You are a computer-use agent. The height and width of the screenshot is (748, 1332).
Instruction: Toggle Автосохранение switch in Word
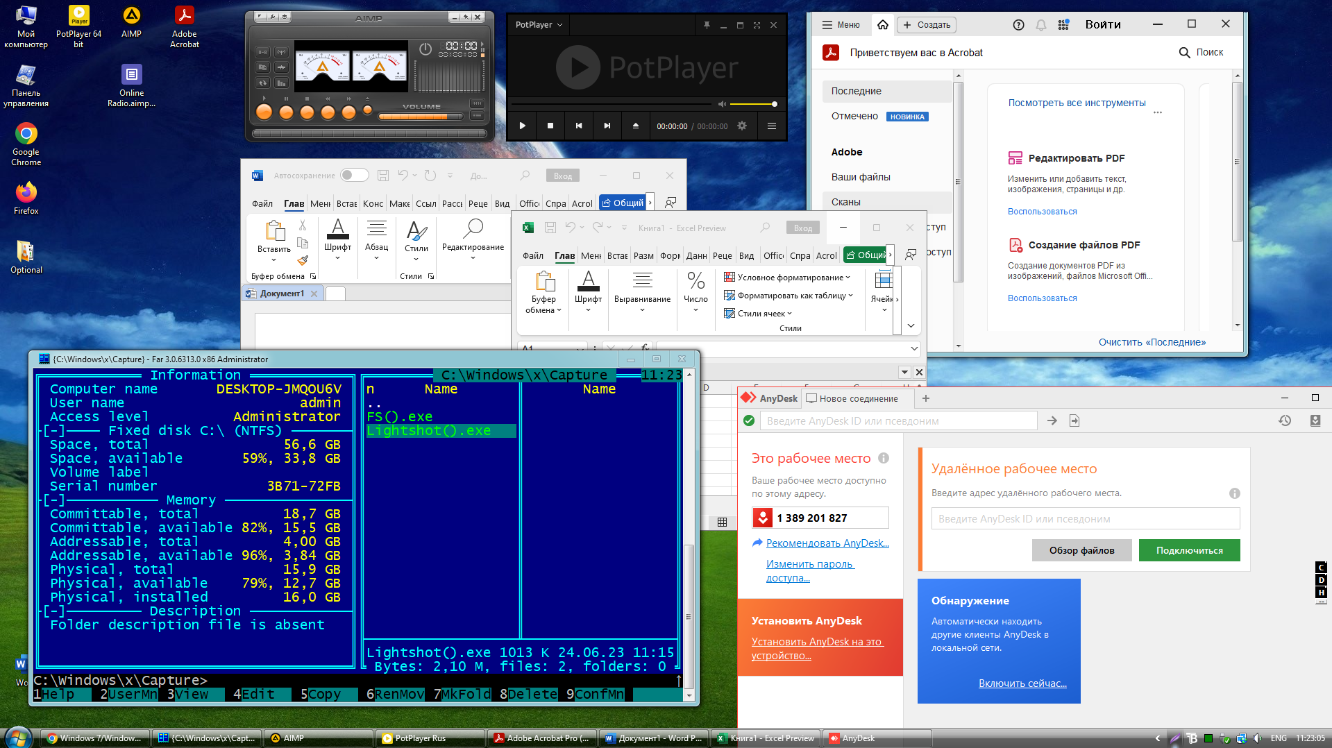[354, 176]
